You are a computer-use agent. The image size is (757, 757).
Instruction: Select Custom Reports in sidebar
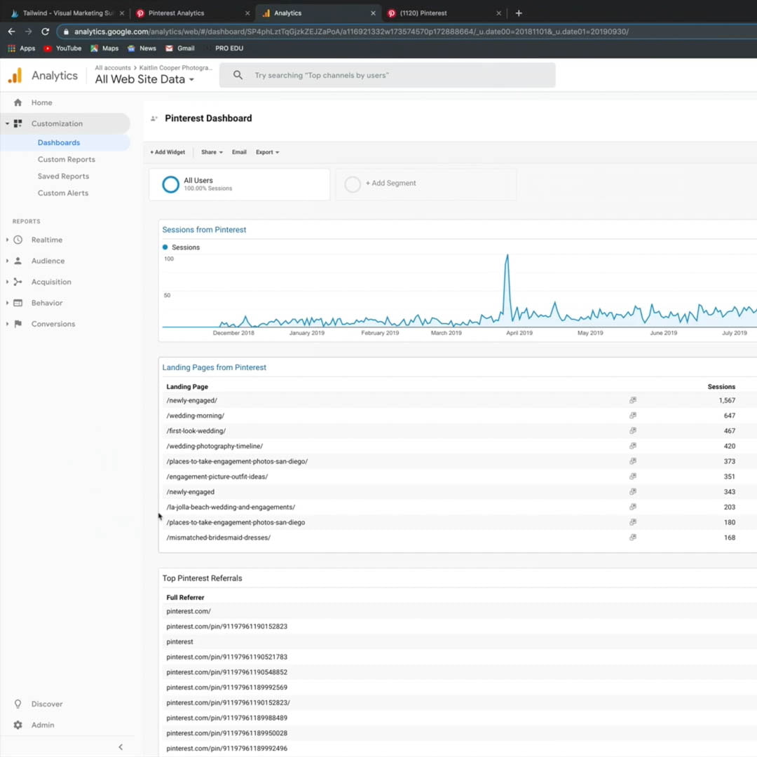[x=66, y=159]
